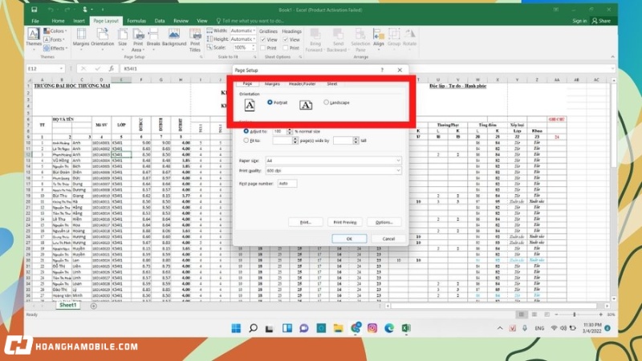The width and height of the screenshot is (642, 361).
Task: Switch to the Margins tab in Page Setup
Action: (x=272, y=84)
